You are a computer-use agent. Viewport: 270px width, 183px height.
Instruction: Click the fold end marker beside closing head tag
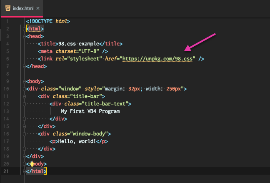24,66
